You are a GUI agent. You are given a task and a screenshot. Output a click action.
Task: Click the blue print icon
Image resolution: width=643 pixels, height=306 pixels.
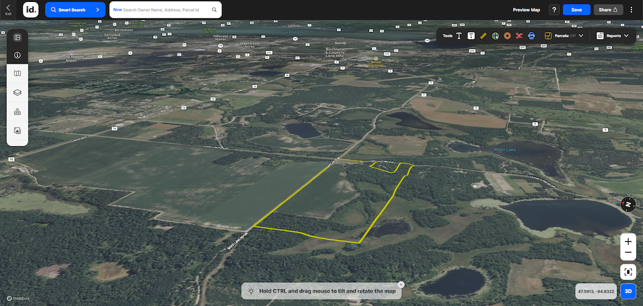532,36
